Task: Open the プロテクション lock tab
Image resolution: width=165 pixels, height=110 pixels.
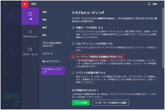Action: (30, 34)
